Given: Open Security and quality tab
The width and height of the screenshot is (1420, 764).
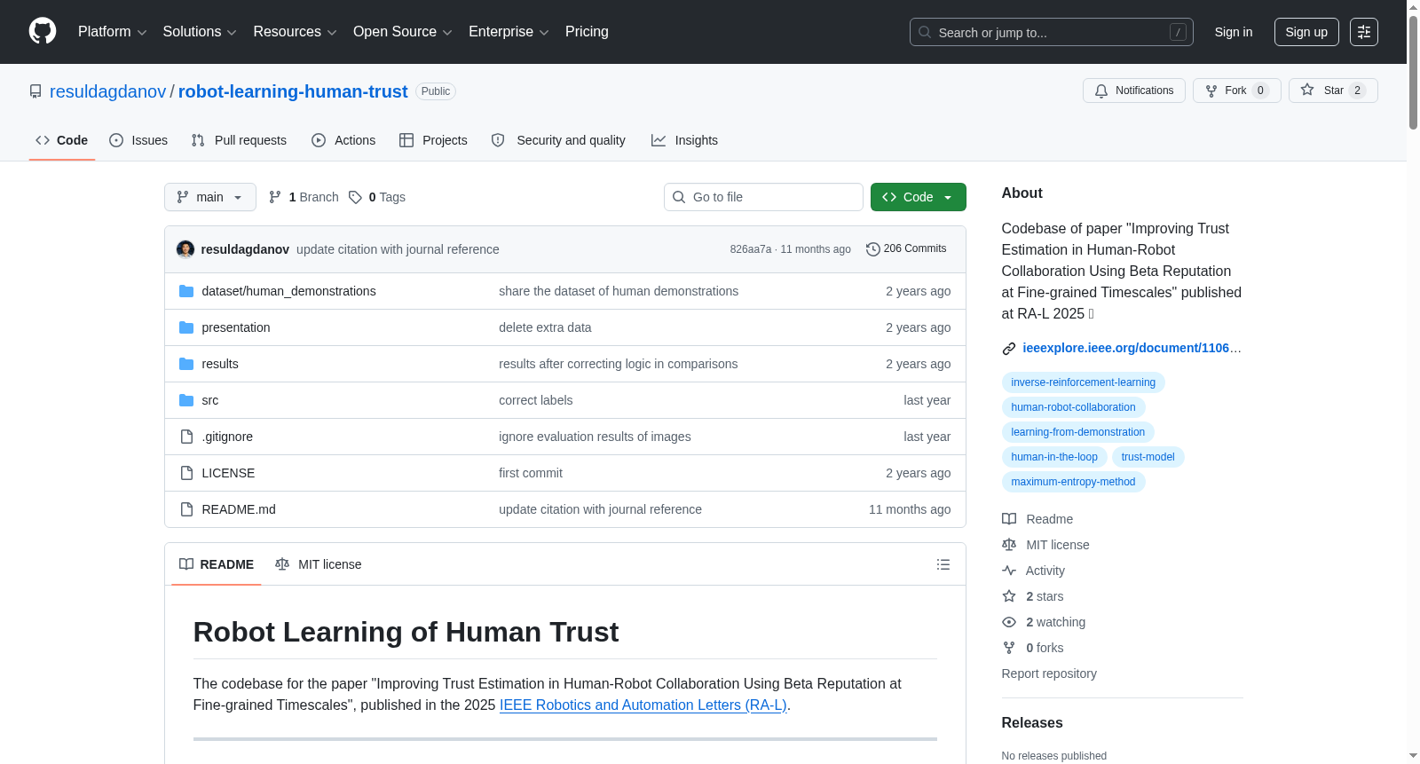Looking at the screenshot, I should (558, 140).
